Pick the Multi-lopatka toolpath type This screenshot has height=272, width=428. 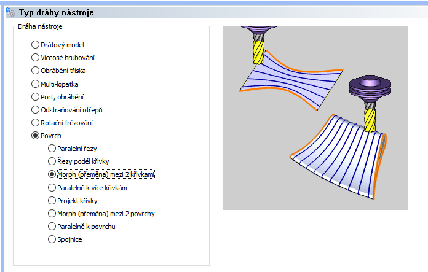(35, 84)
